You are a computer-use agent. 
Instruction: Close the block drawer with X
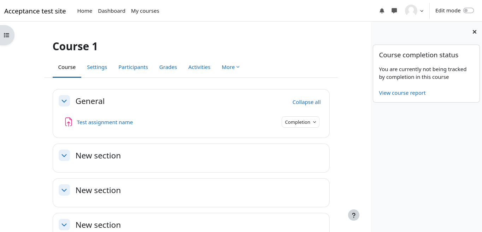click(474, 32)
